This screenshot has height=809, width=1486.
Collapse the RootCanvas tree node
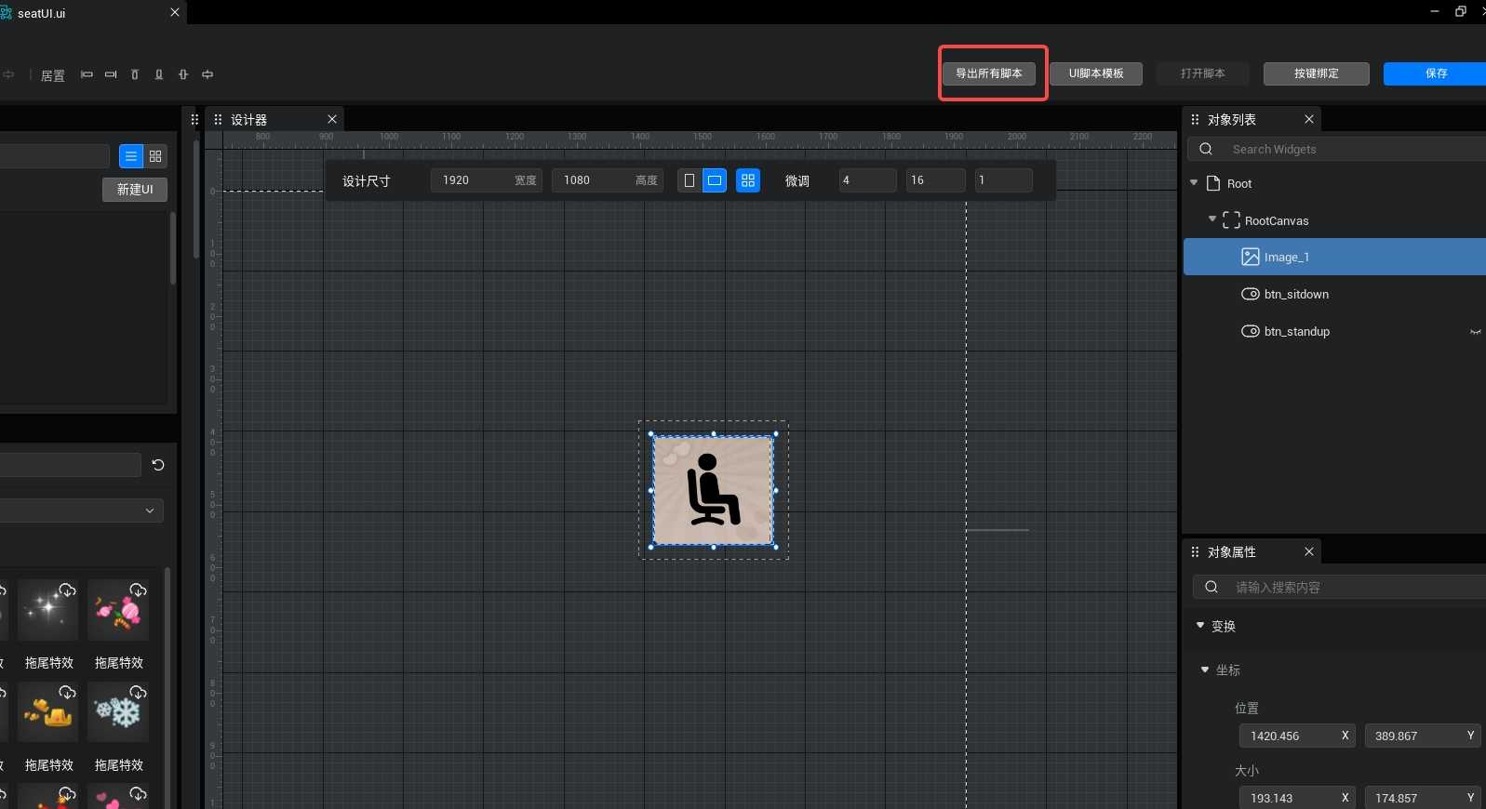1212,219
